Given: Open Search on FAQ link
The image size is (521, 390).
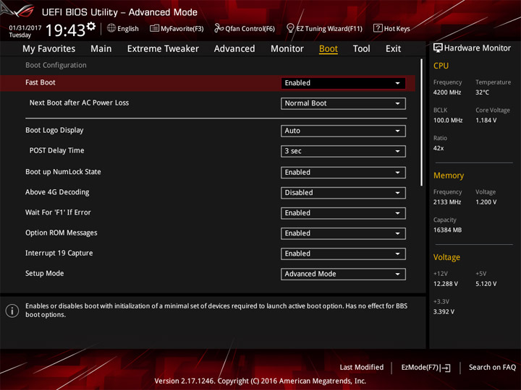Looking at the screenshot, I should 492,367.
